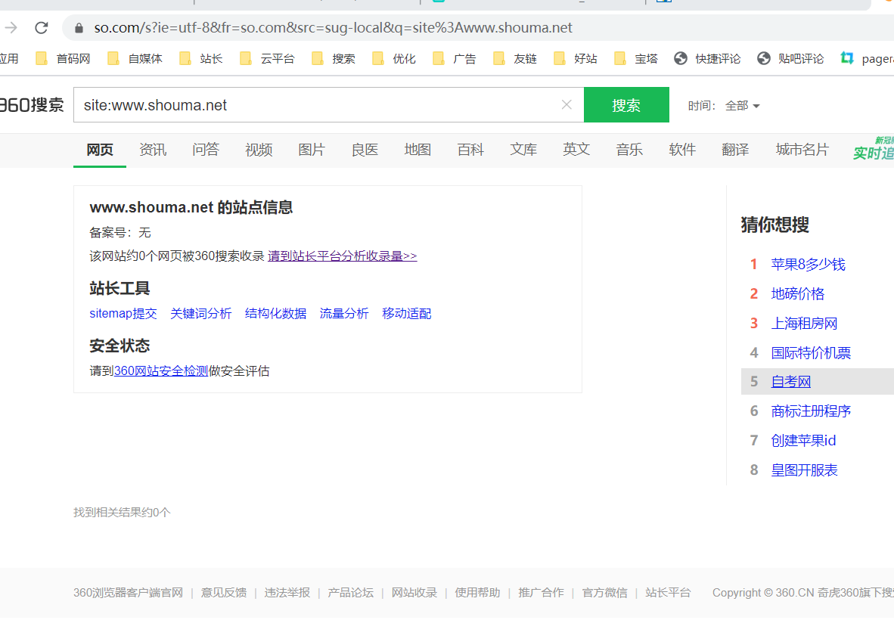The height and width of the screenshot is (620, 894).
Task: Open the 流量分析 tool link
Action: point(344,314)
